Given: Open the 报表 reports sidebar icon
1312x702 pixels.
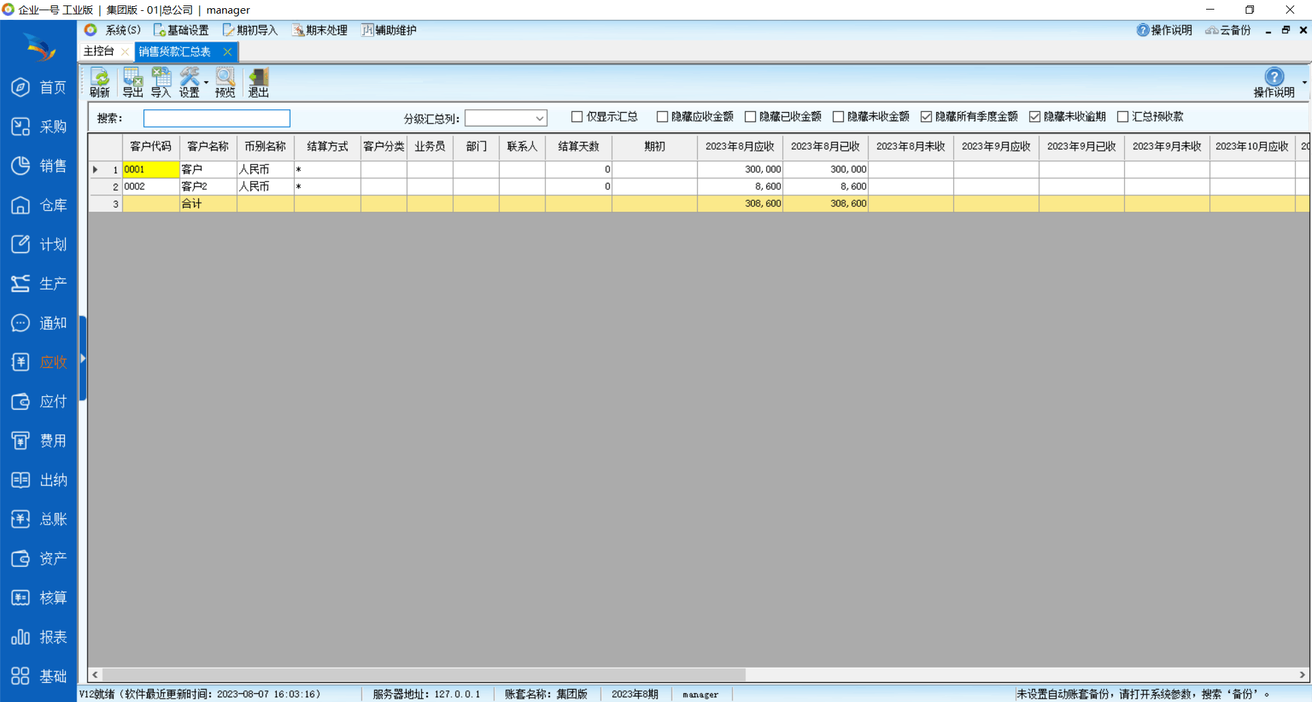Looking at the screenshot, I should coord(39,637).
